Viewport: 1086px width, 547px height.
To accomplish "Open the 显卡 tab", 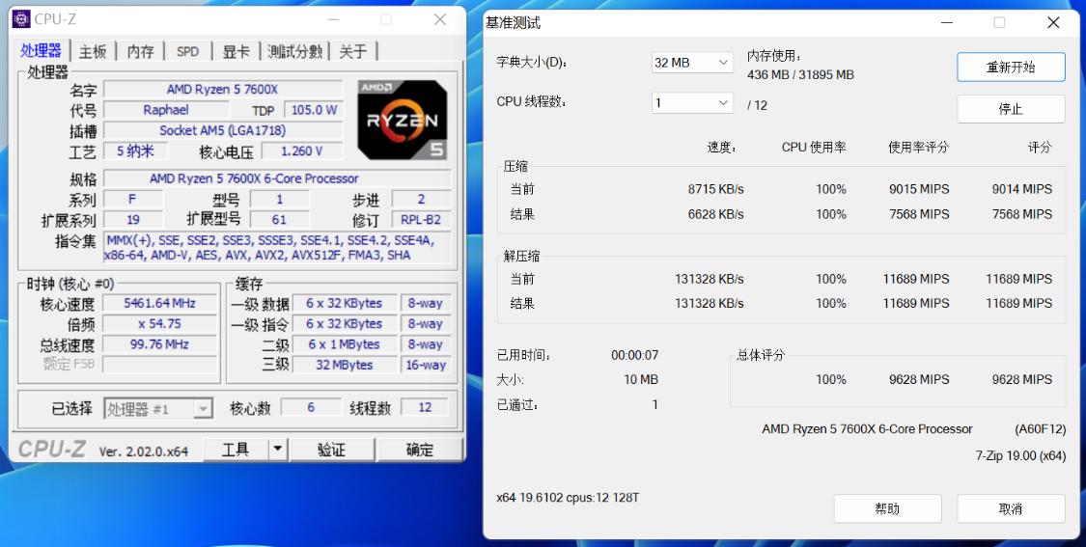I will (x=236, y=51).
